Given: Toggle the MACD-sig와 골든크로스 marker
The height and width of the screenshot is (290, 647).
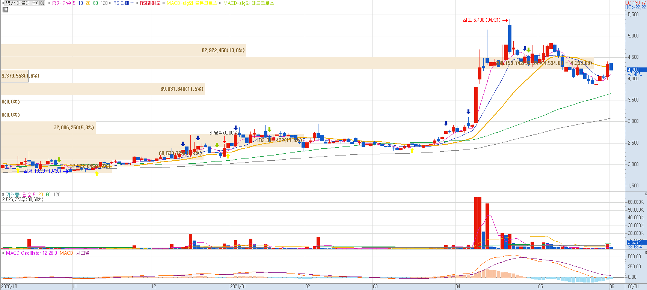Looking at the screenshot, I should [x=164, y=3].
